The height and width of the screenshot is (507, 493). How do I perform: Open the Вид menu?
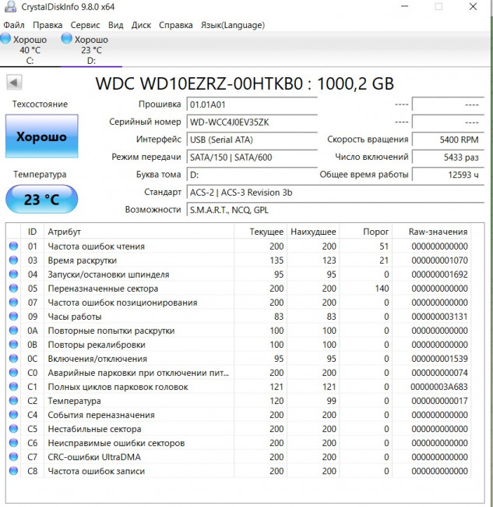click(115, 25)
